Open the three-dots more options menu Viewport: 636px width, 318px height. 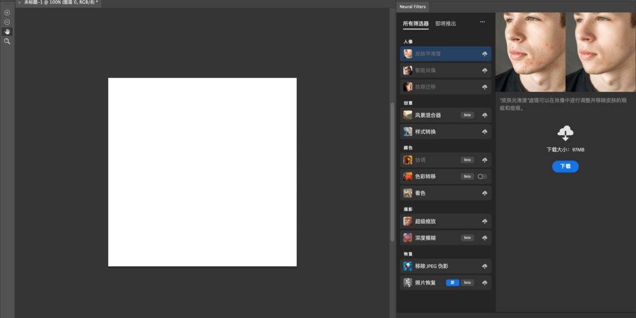click(482, 22)
